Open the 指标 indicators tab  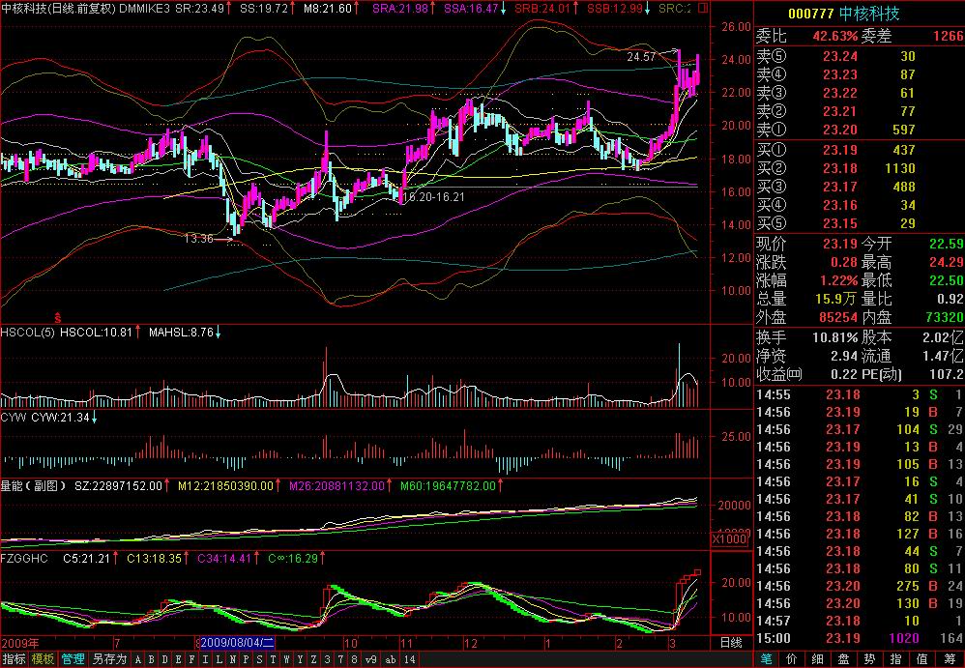14,659
